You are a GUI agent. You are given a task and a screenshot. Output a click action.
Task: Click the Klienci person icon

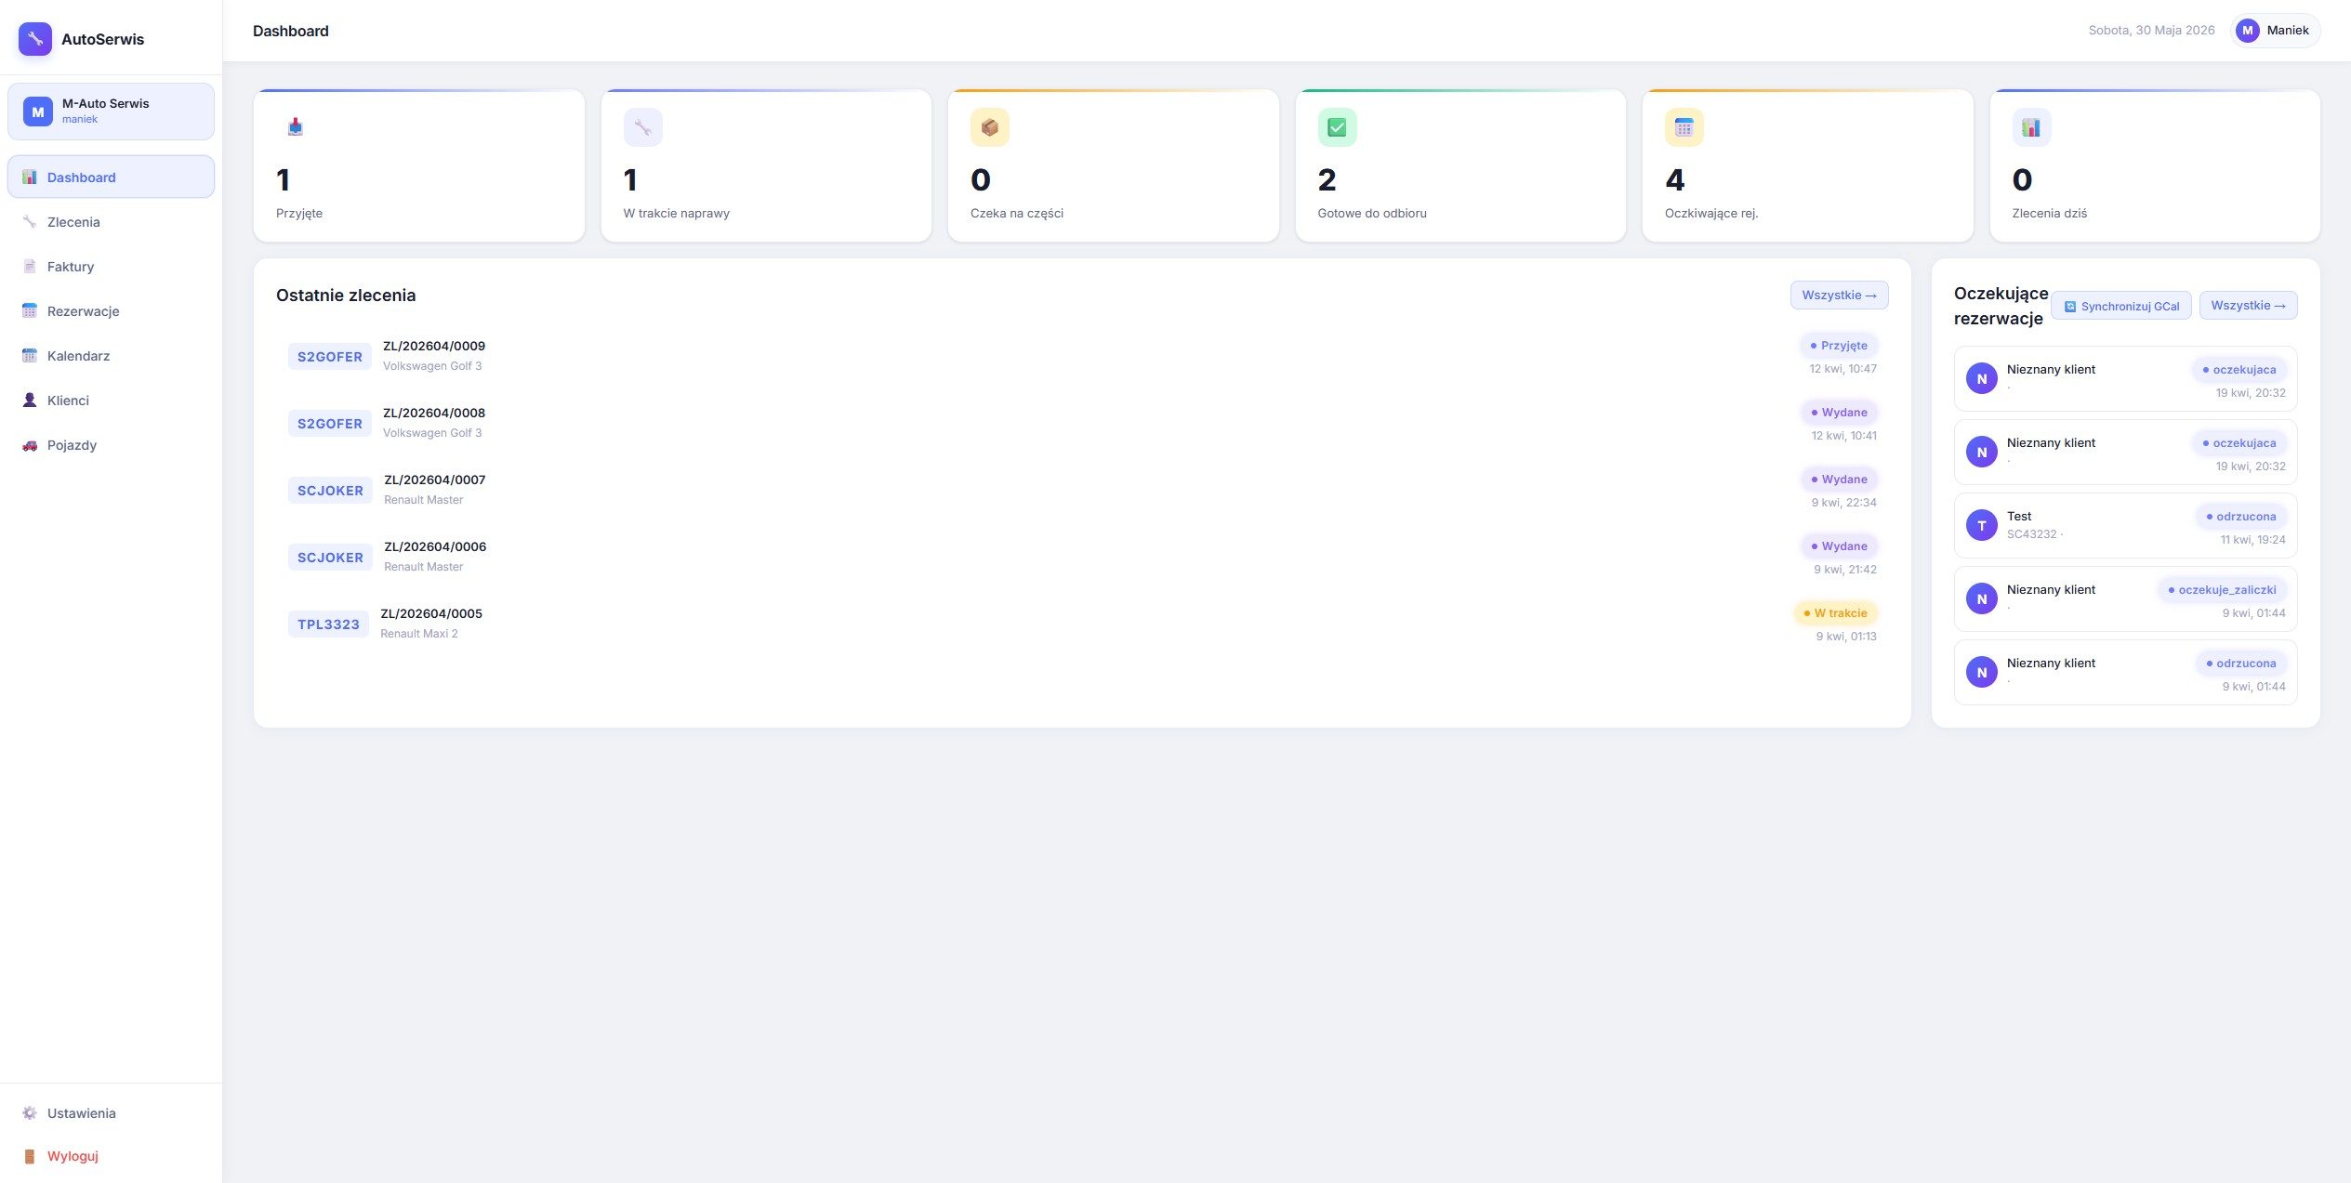[30, 401]
